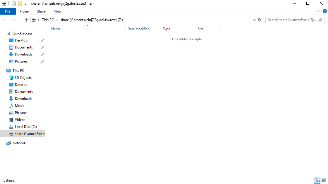Switch to the View ribbon tab
The width and height of the screenshot is (328, 184).
tap(58, 11)
